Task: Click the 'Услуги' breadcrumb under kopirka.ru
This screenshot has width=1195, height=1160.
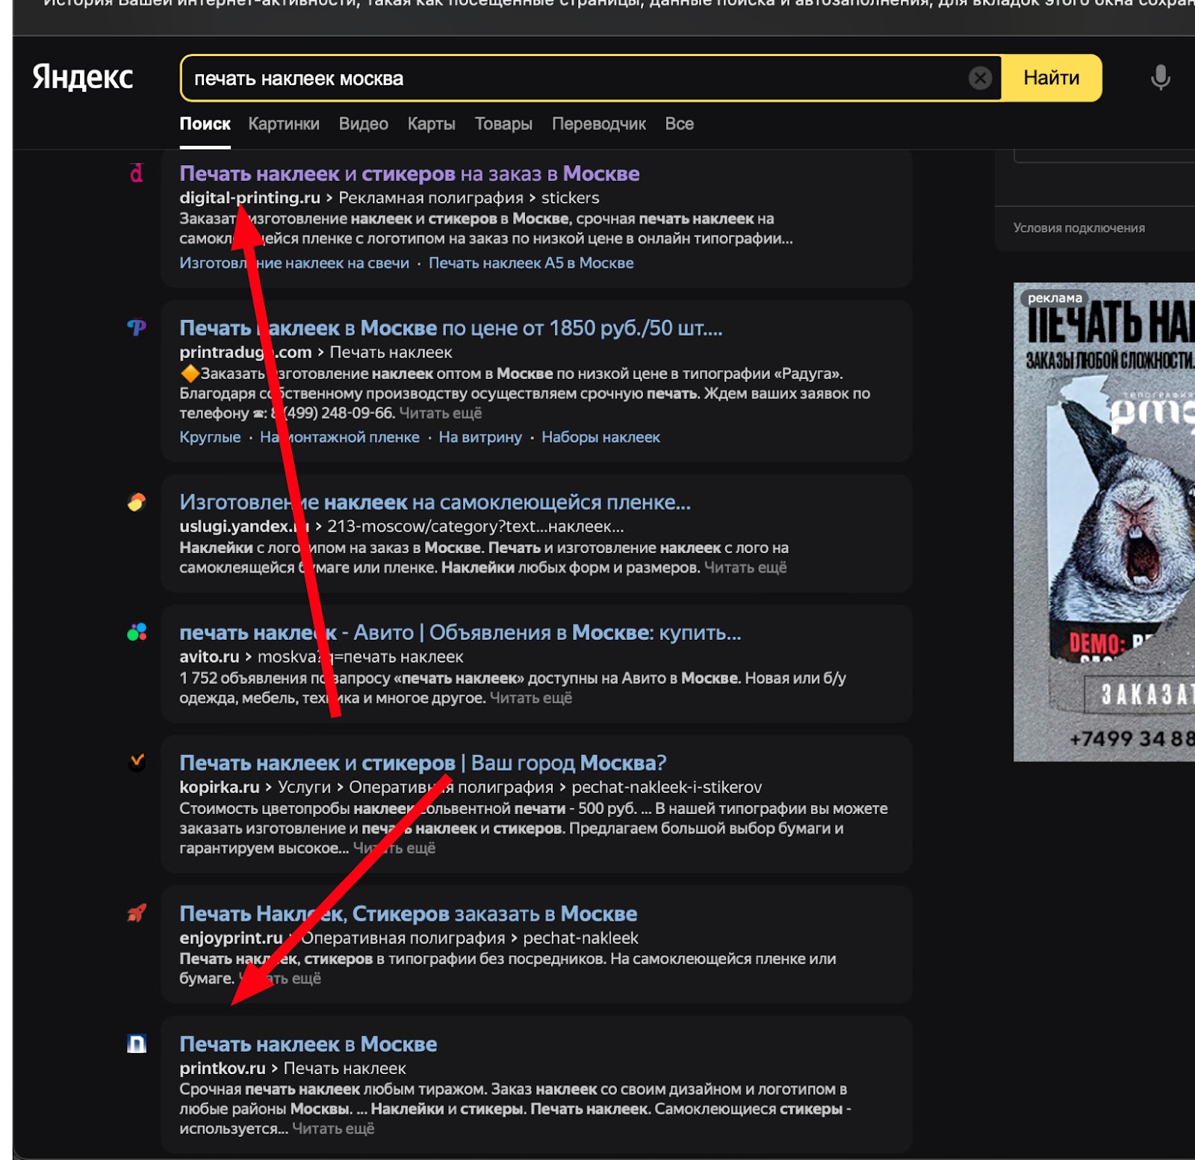Action: point(304,787)
